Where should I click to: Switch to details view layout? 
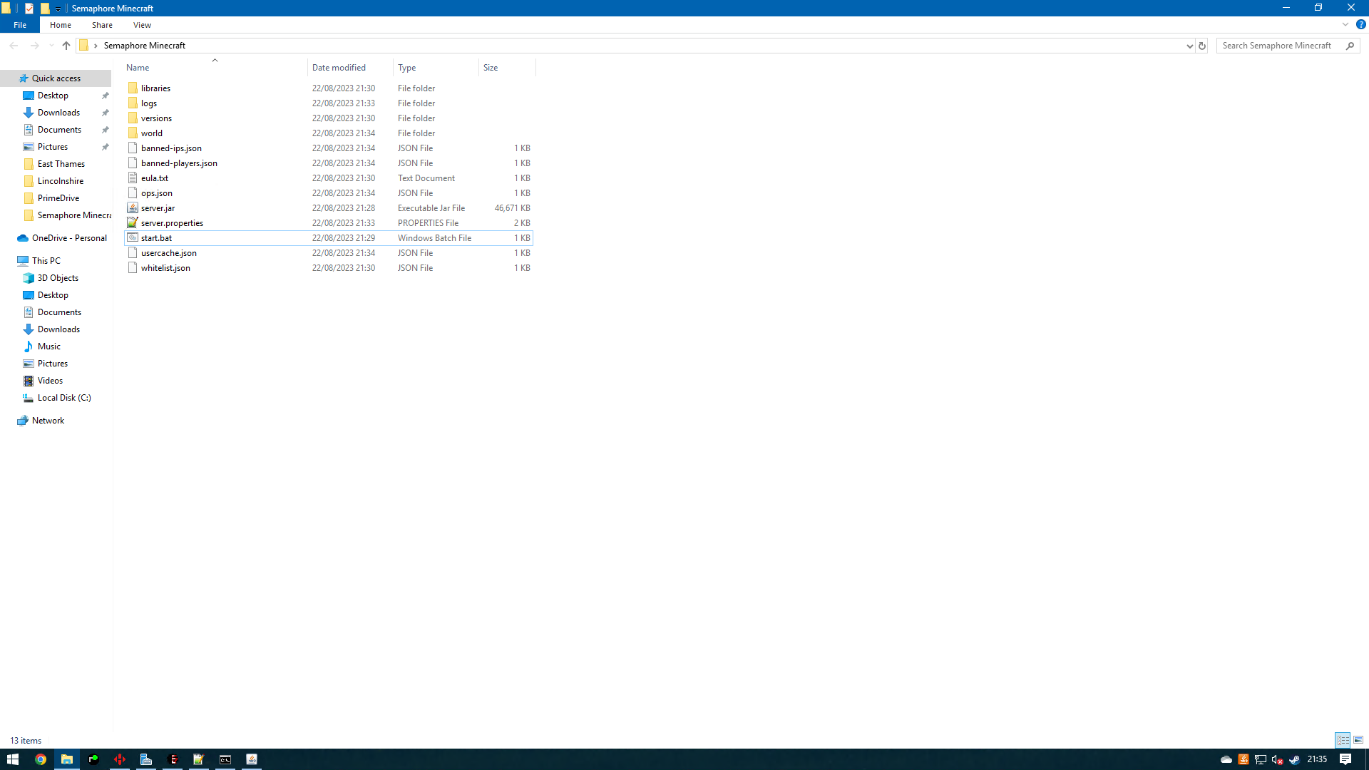pyautogui.click(x=1343, y=740)
